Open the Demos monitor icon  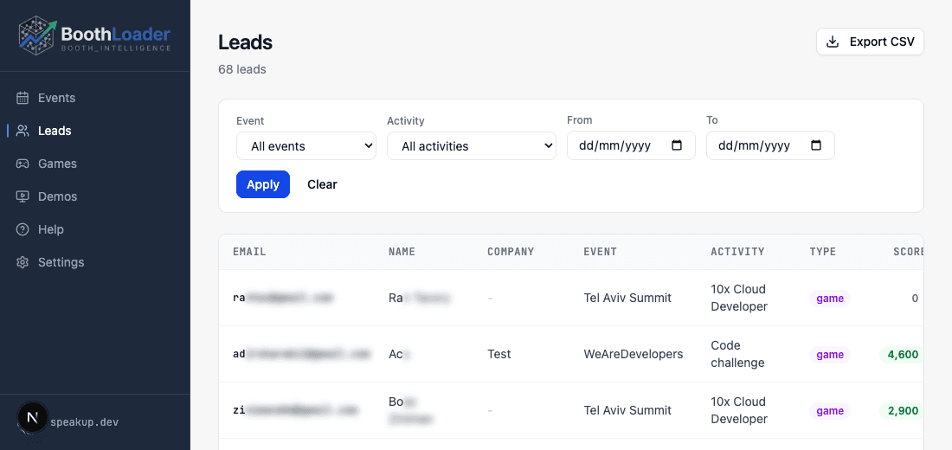tap(23, 196)
